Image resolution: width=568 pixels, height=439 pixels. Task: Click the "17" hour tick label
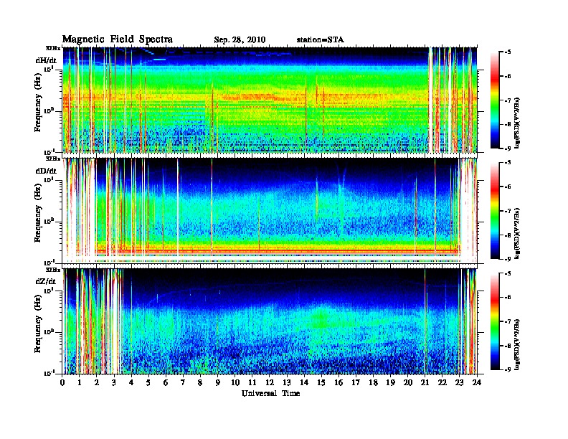click(x=356, y=382)
